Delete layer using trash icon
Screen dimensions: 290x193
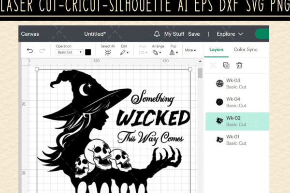point(239,66)
